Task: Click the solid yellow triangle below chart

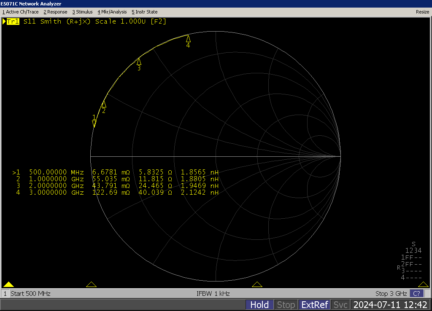Action: click(8, 284)
